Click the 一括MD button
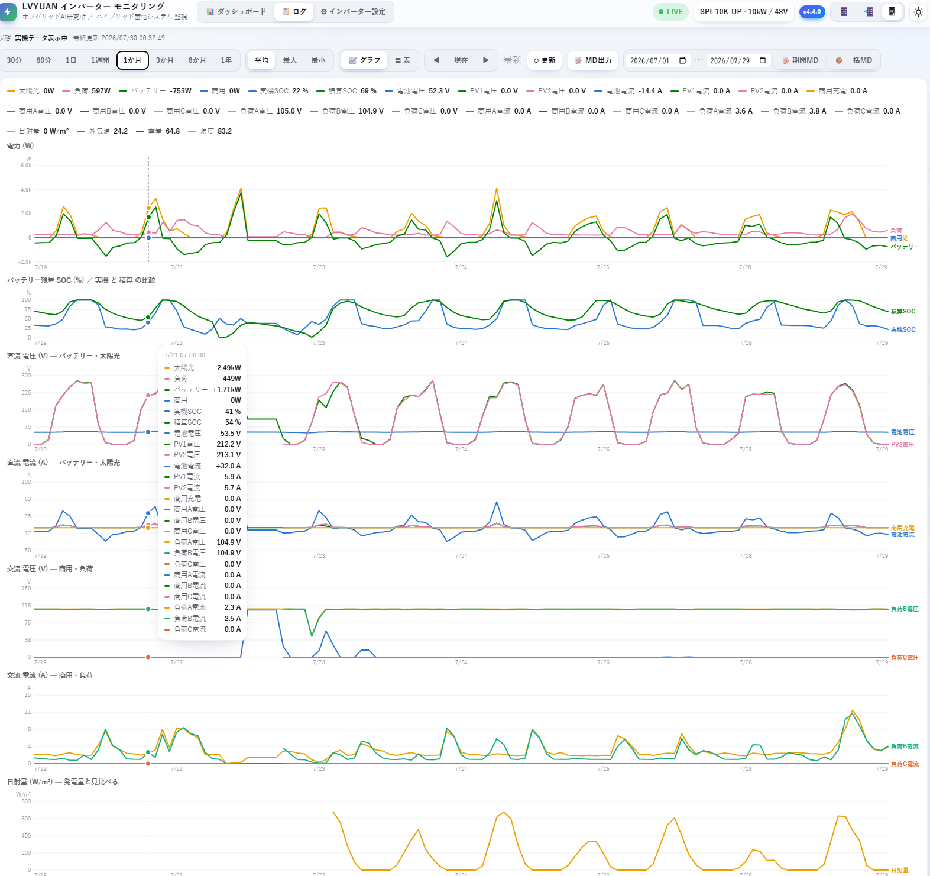Image resolution: width=930 pixels, height=876 pixels. click(854, 60)
